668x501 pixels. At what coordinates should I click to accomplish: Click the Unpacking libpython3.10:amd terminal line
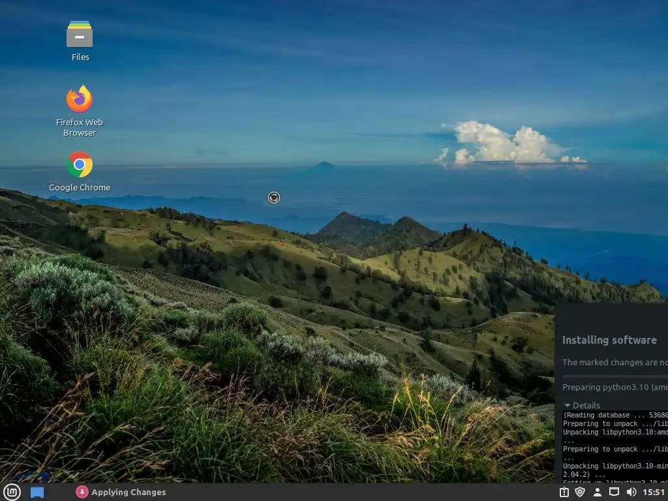615,432
